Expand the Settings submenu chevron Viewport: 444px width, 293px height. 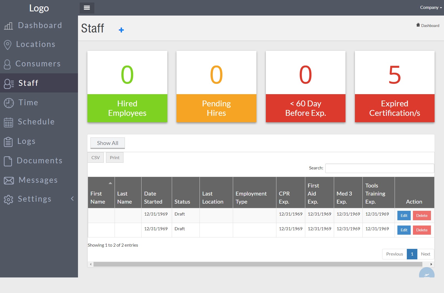pos(72,199)
